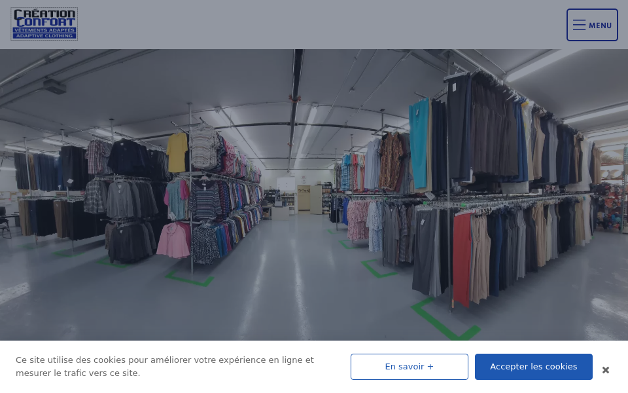Click the "Adaptive Clothing" strip in logo

pos(44,36)
